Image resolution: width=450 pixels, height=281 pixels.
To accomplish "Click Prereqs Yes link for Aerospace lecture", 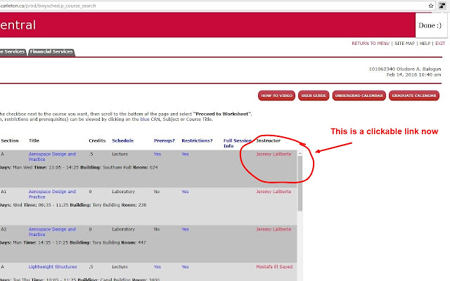I will tap(157, 153).
